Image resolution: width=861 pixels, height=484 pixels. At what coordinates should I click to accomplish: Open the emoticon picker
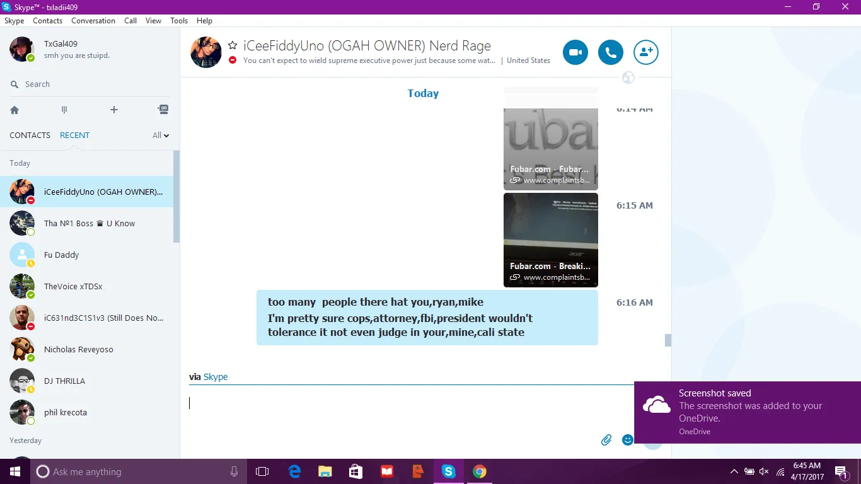coord(627,440)
